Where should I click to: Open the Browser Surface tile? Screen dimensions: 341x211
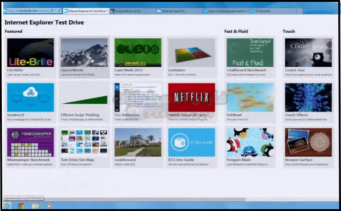point(308,142)
